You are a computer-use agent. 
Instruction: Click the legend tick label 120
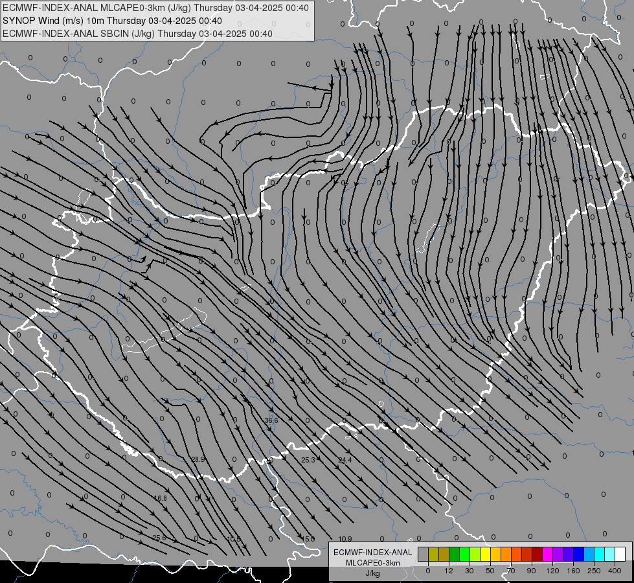(x=552, y=571)
